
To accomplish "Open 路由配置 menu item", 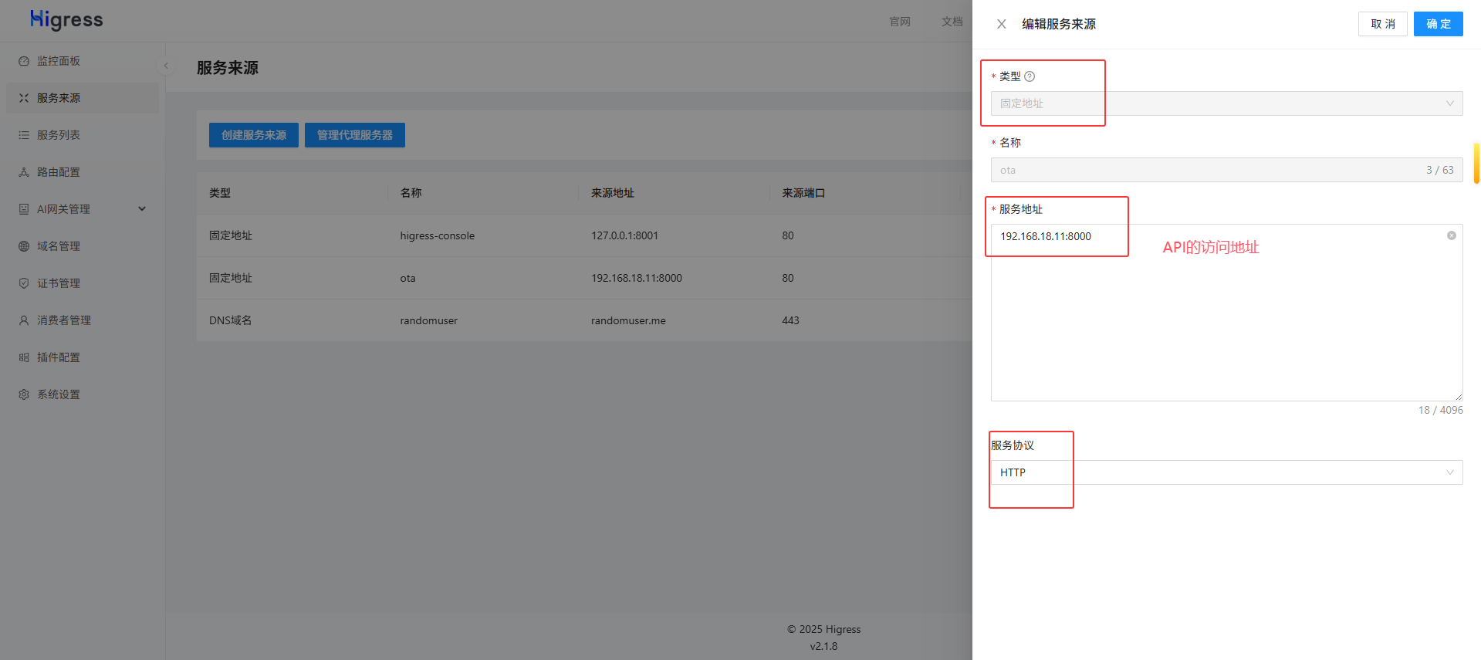I will (x=83, y=172).
